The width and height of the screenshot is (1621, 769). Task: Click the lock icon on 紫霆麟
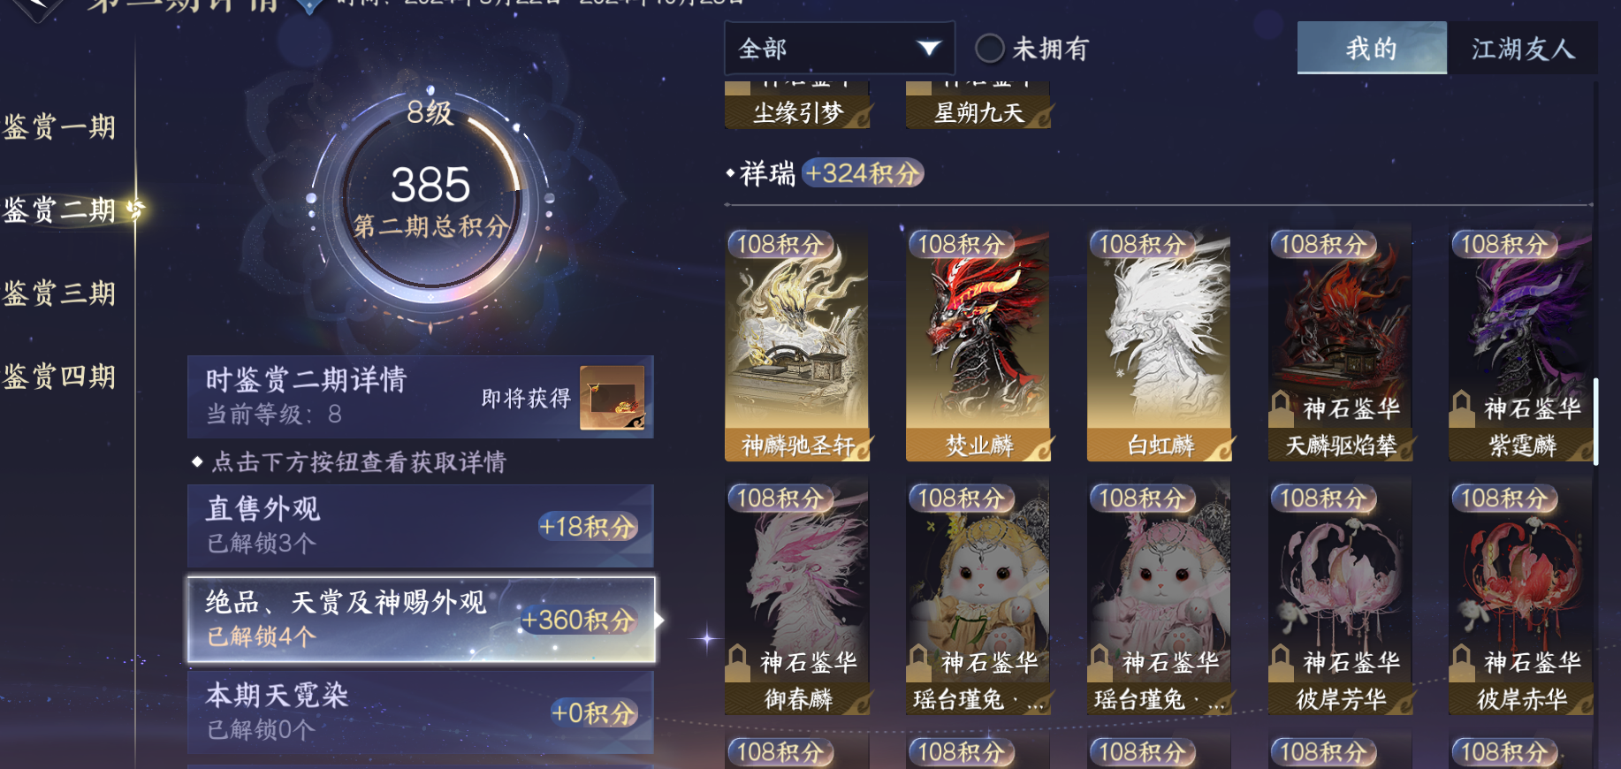[1463, 407]
